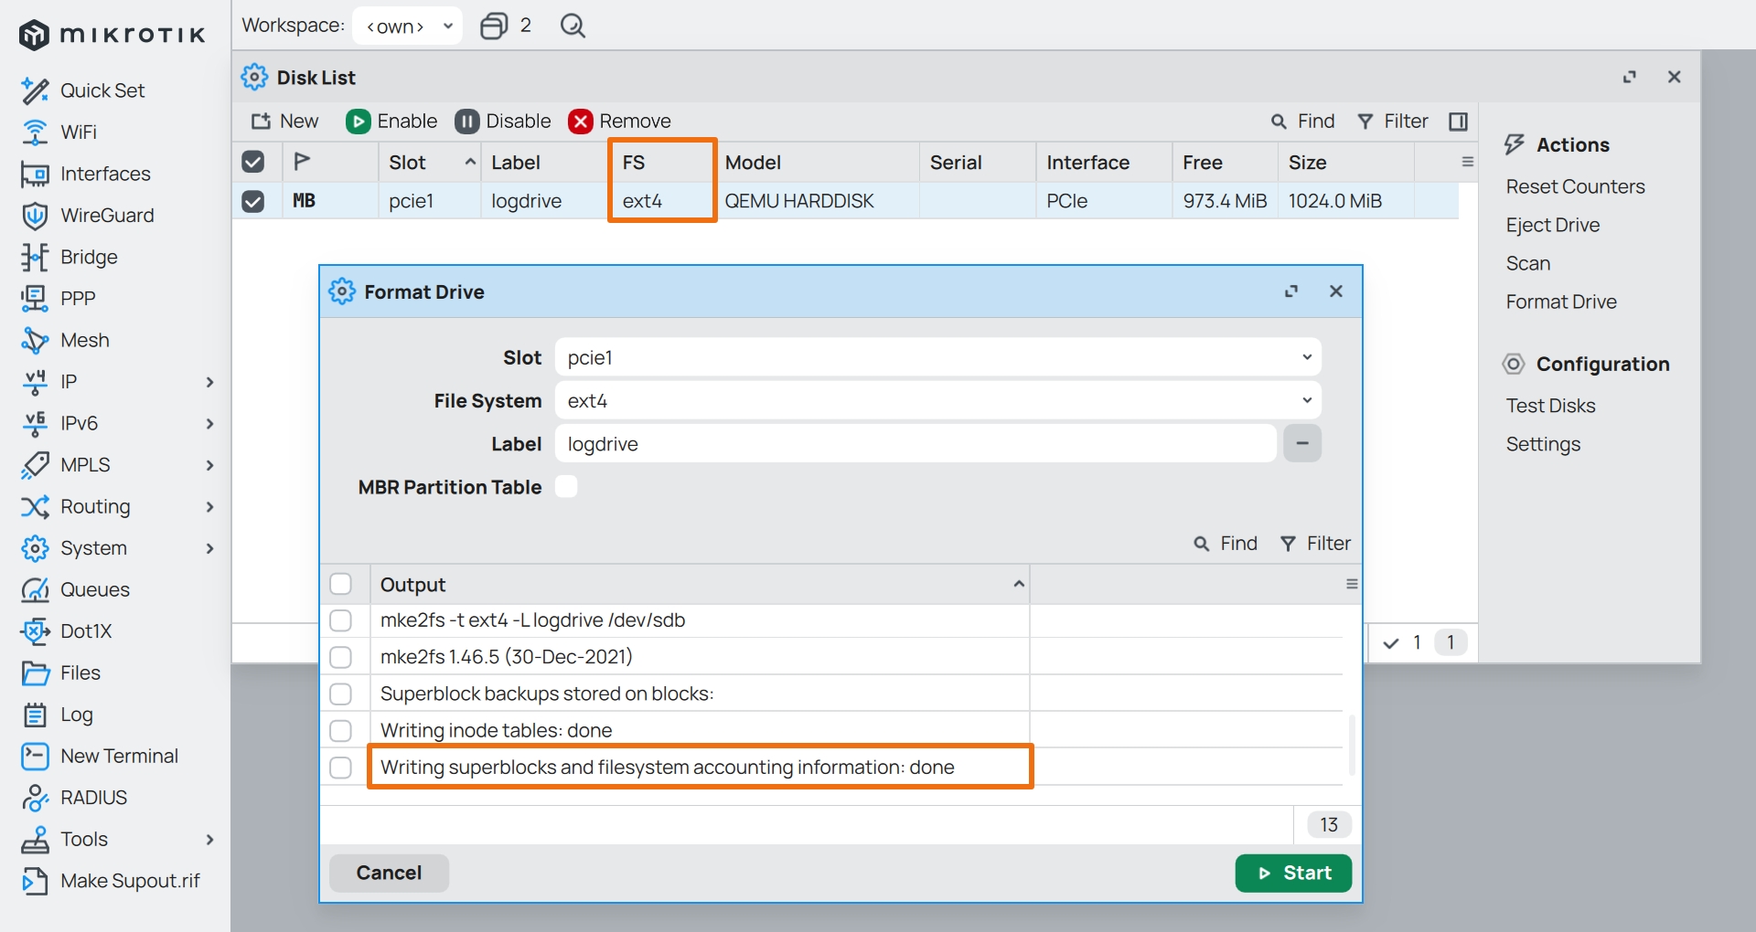Select Format Drive action
1756x932 pixels.
pyautogui.click(x=1561, y=302)
